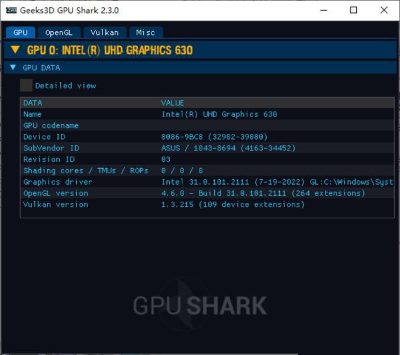Minimize the GPU Shark window
The height and width of the screenshot is (355, 400).
324,10
